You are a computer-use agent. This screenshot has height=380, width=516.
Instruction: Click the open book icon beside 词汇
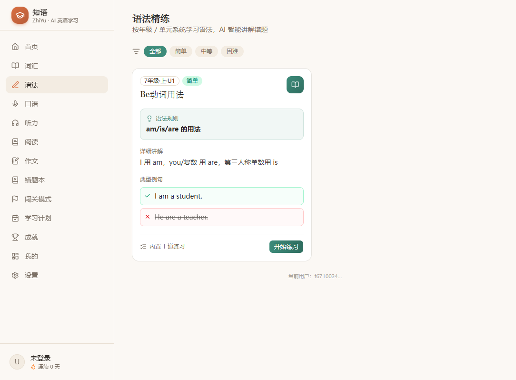coord(15,66)
